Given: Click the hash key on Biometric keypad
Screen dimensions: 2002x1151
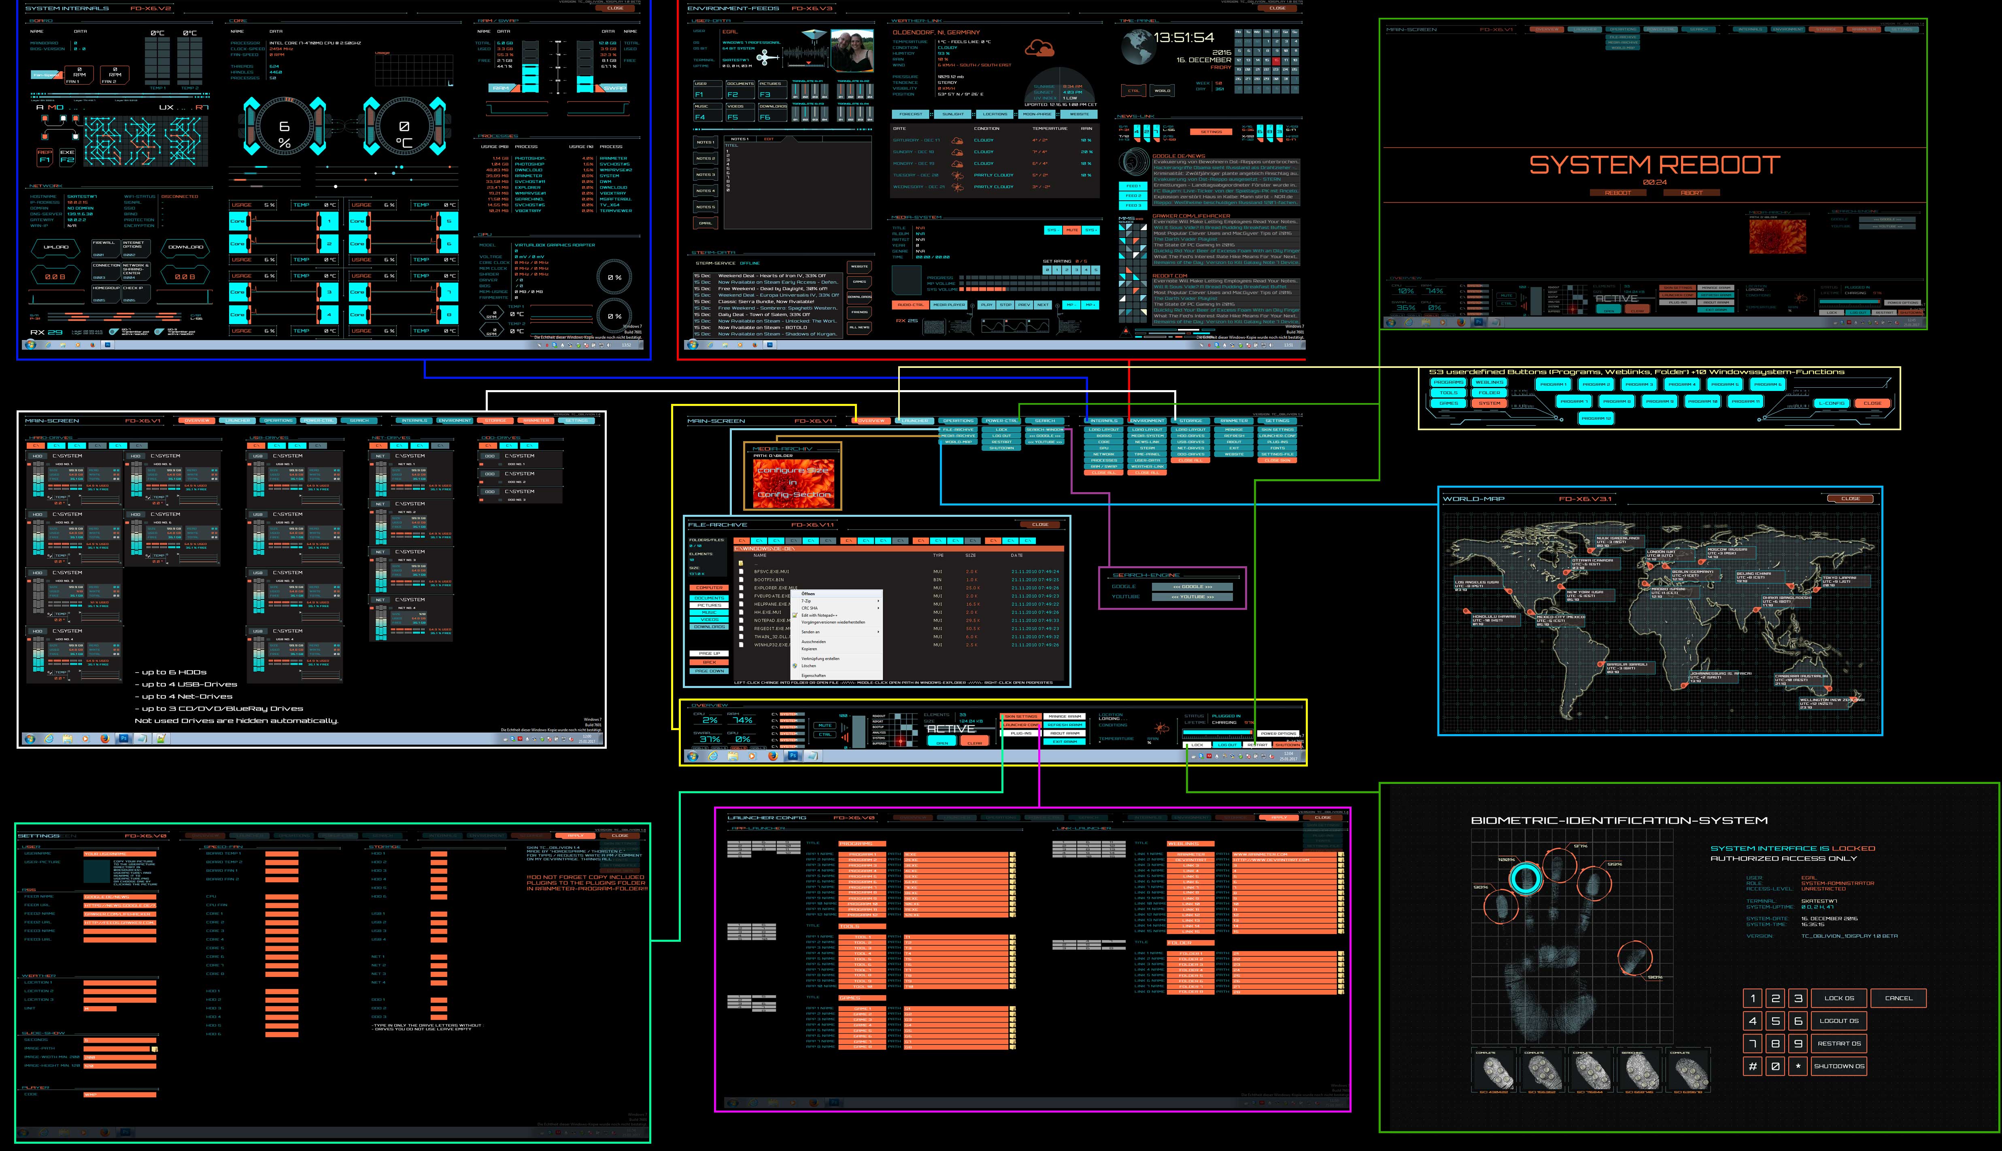Looking at the screenshot, I should (x=1753, y=1066).
